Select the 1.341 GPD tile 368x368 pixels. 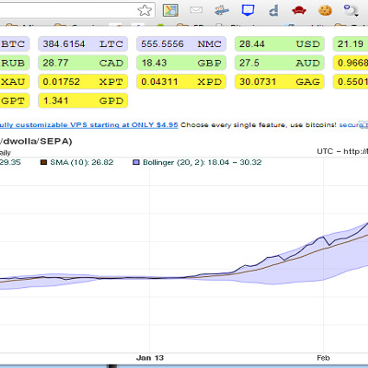pyautogui.click(x=83, y=101)
